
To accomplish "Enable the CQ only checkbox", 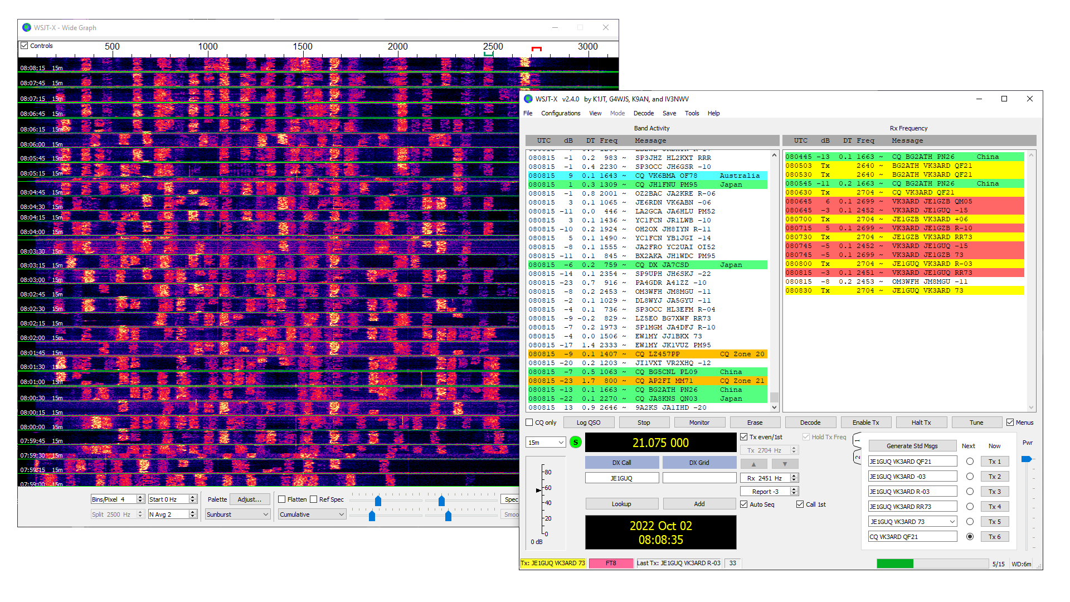I will point(529,423).
